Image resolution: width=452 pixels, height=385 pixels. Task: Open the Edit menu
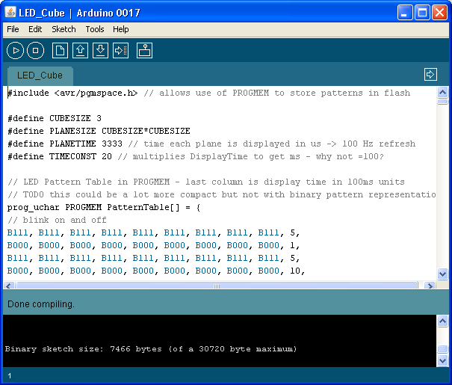(35, 29)
